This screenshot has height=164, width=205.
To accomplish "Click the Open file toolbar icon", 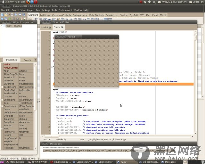I will [x=6, y=15].
